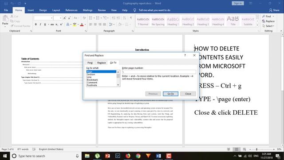
Task: Toggle Strikethrough formatting
Action: 52,24
